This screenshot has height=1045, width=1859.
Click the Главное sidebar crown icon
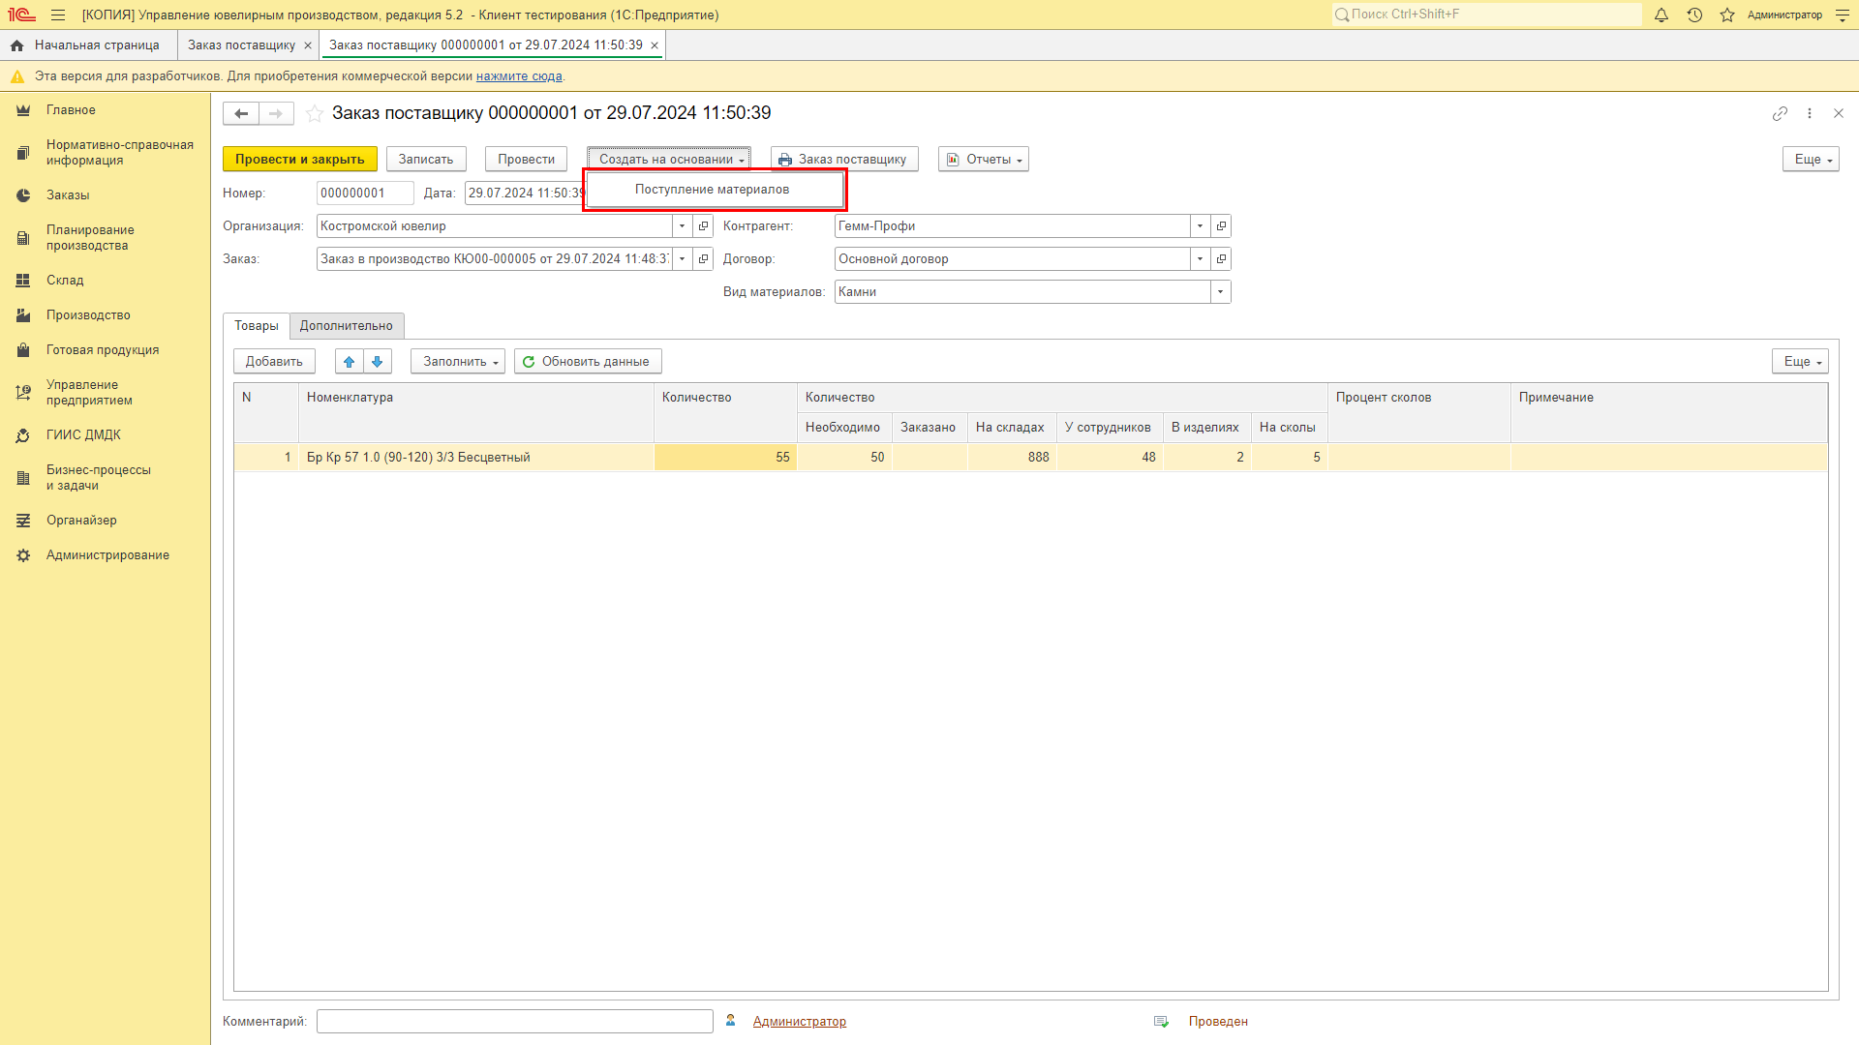[x=23, y=110]
